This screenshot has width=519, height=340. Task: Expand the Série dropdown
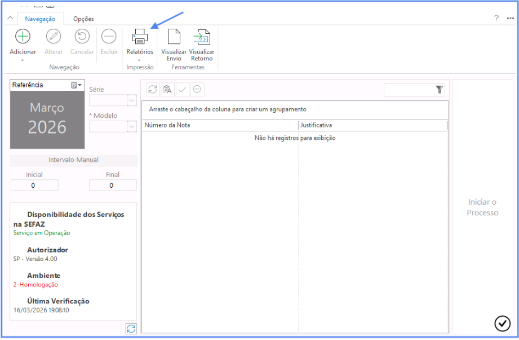(x=132, y=100)
